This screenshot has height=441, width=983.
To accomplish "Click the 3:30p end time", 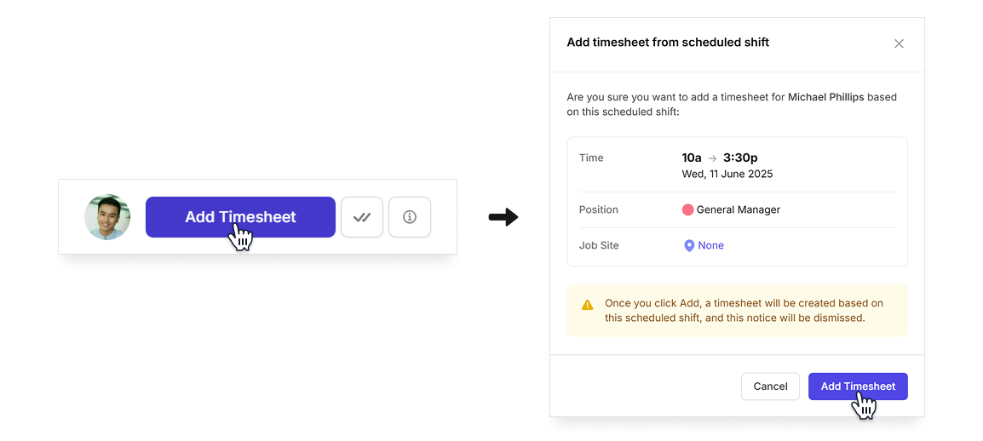I will coord(740,157).
